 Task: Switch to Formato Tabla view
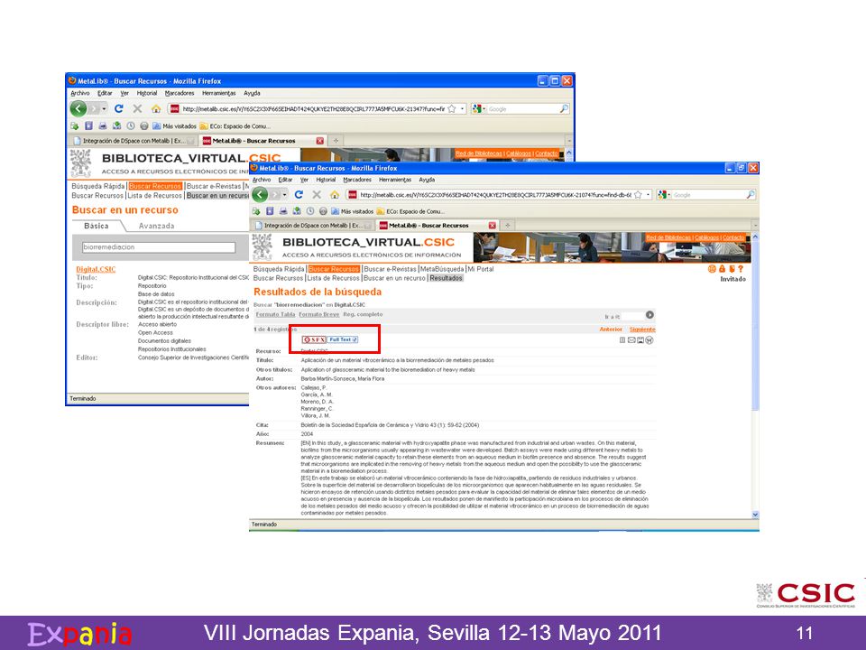pyautogui.click(x=276, y=314)
